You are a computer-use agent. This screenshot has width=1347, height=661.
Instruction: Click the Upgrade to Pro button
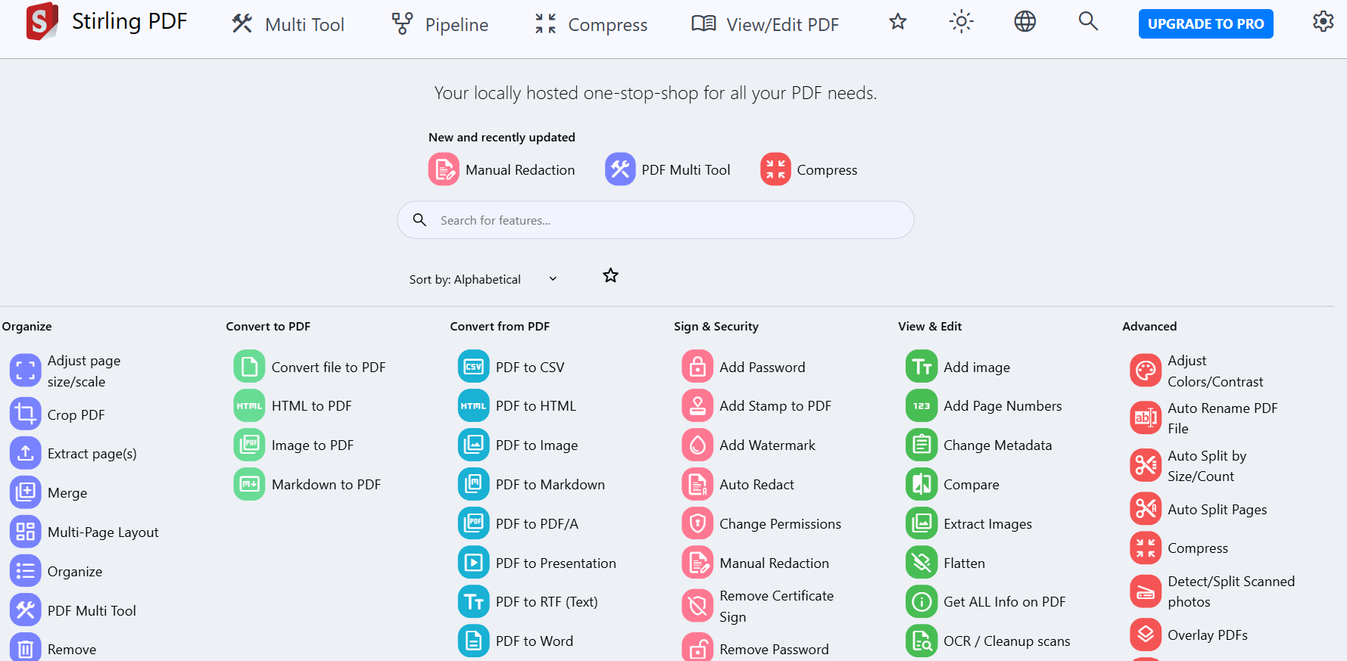point(1205,24)
